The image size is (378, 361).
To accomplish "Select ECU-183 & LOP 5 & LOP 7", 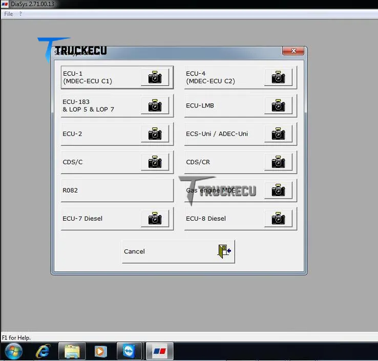I will point(117,105).
